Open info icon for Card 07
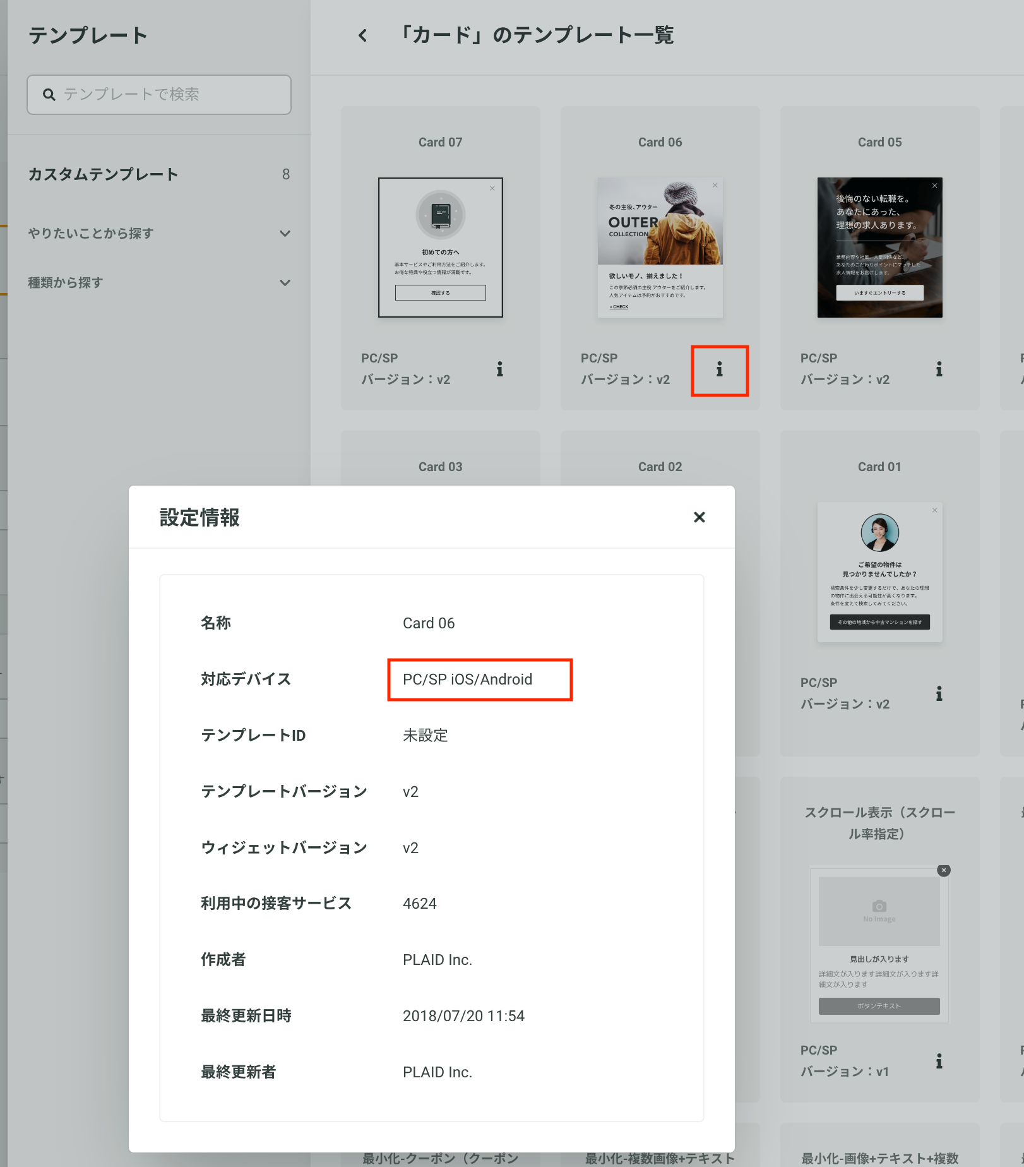 pos(499,369)
